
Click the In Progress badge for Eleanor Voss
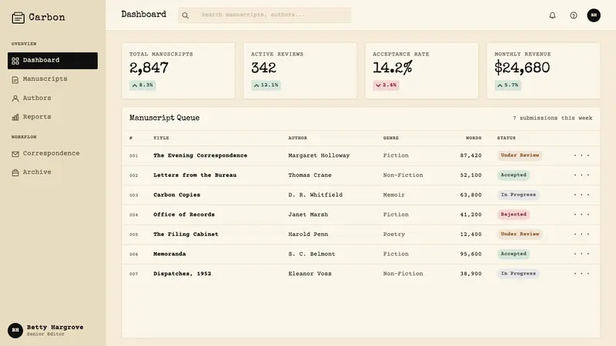click(x=518, y=274)
